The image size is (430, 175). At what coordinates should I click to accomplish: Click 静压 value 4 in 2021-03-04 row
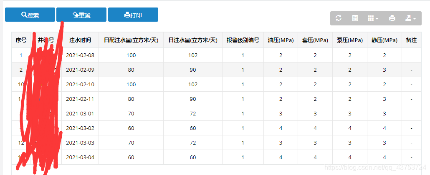click(384, 157)
